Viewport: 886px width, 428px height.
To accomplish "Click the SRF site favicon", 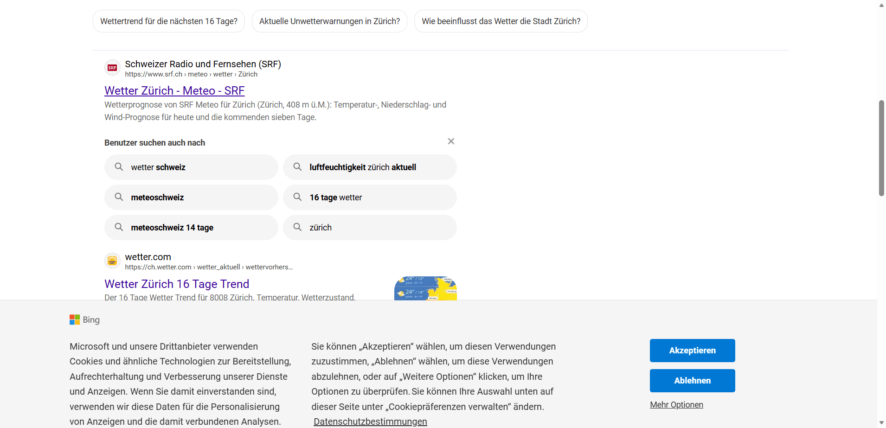I will pyautogui.click(x=112, y=68).
